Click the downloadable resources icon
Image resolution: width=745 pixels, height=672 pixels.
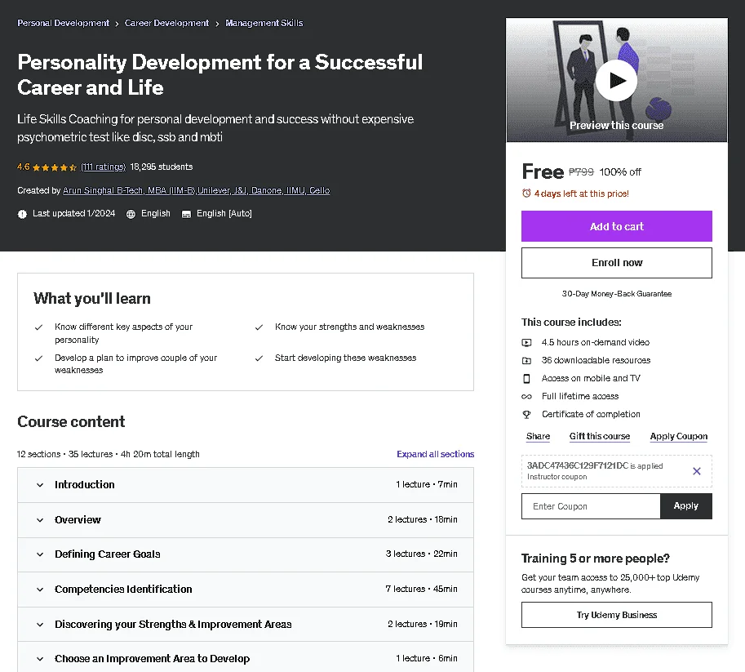point(526,360)
